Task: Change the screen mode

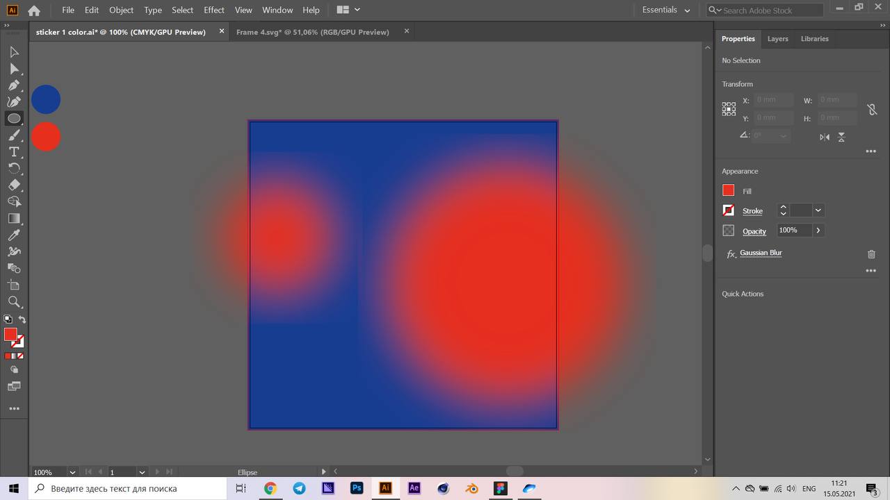Action: coord(14,386)
